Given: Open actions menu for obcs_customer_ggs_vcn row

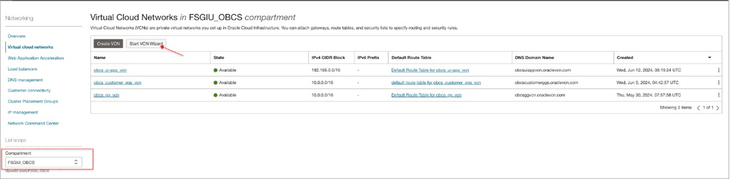Looking at the screenshot, I should click(718, 83).
